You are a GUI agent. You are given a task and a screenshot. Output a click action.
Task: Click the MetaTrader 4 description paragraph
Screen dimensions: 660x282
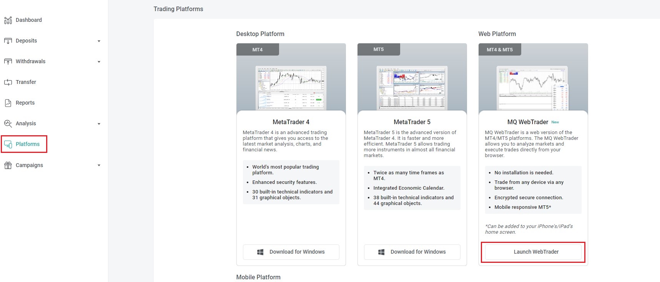285,141
